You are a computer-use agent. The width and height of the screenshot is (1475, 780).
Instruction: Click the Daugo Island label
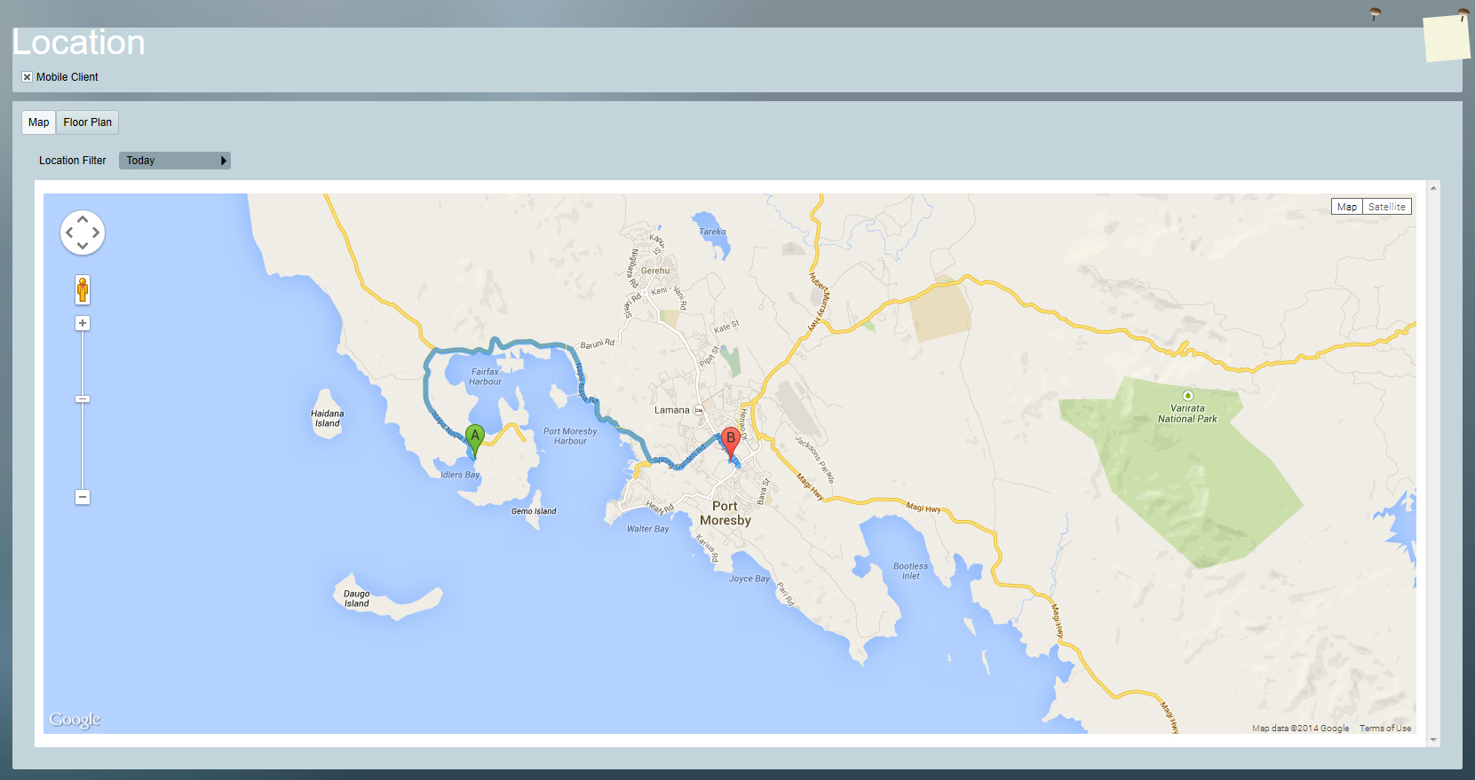coord(356,599)
